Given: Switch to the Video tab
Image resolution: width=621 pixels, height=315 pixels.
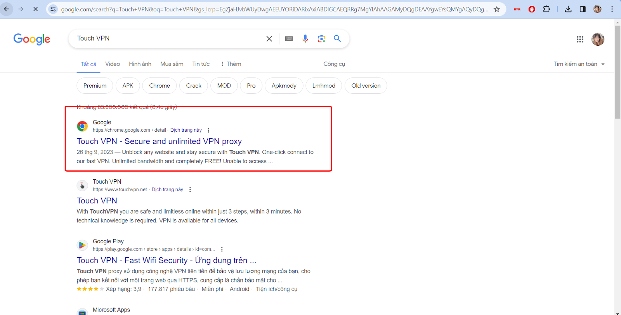Looking at the screenshot, I should pos(113,64).
